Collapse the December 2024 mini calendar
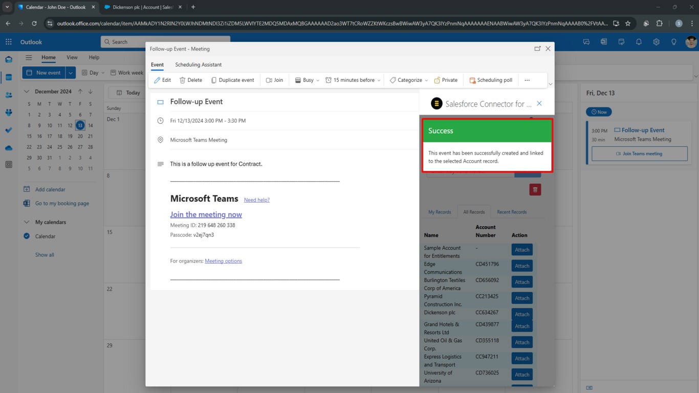This screenshot has height=393, width=699. [x=27, y=92]
